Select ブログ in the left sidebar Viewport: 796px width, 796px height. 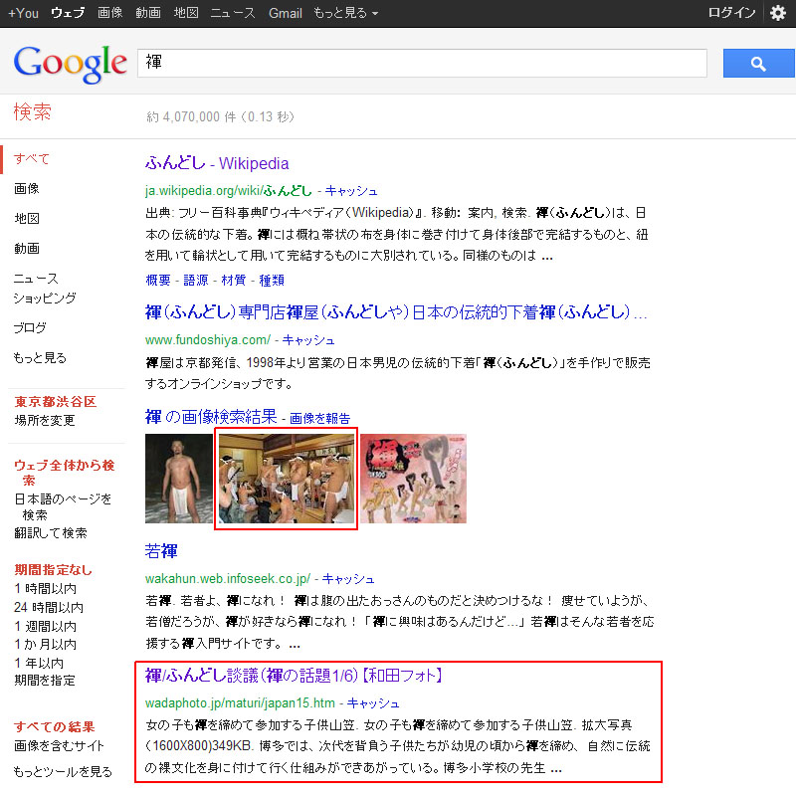[30, 328]
